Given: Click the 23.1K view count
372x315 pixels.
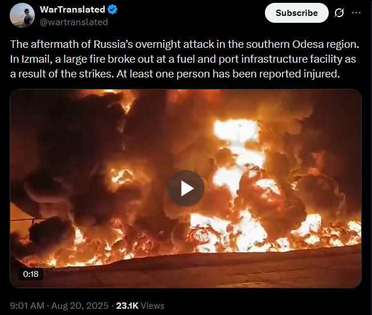Looking at the screenshot, I should point(127,306).
